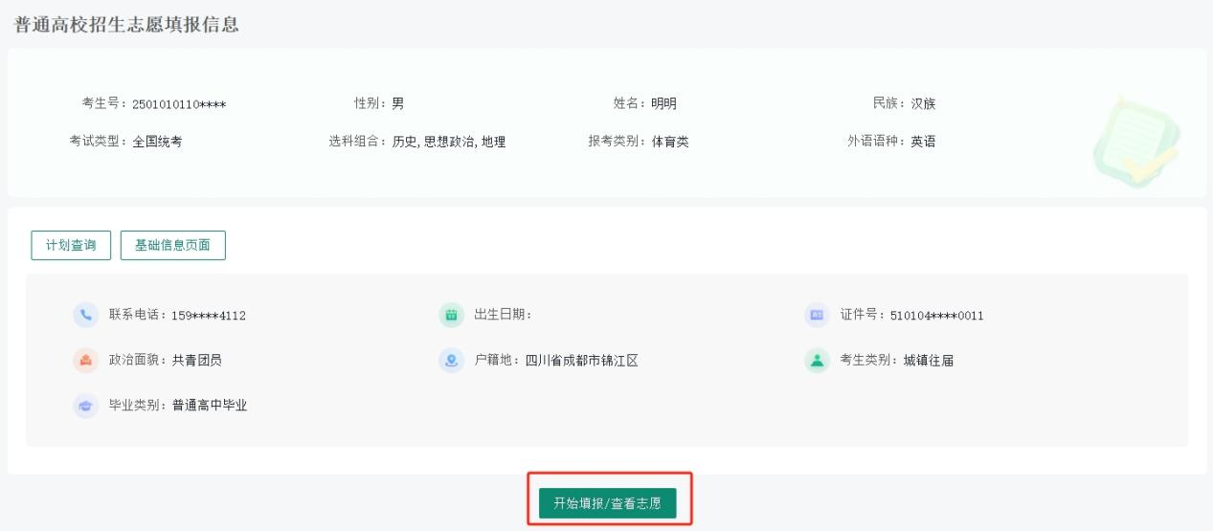Image resolution: width=1213 pixels, height=531 pixels.
Task: Open 计划查询 plan query
Action: click(71, 245)
